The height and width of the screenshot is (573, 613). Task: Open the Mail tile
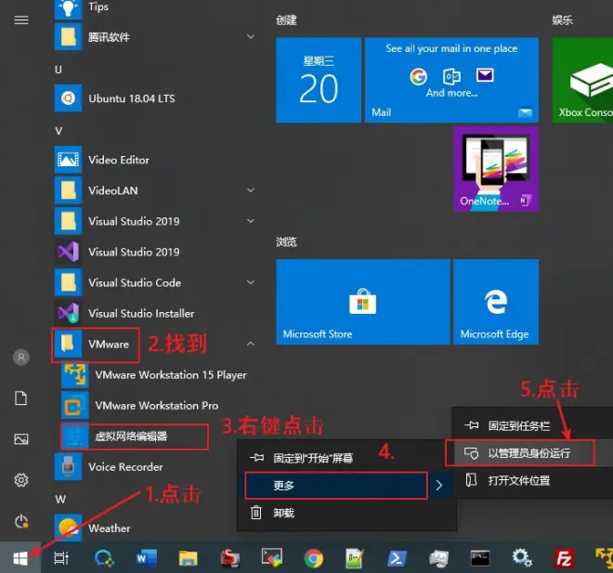click(451, 80)
